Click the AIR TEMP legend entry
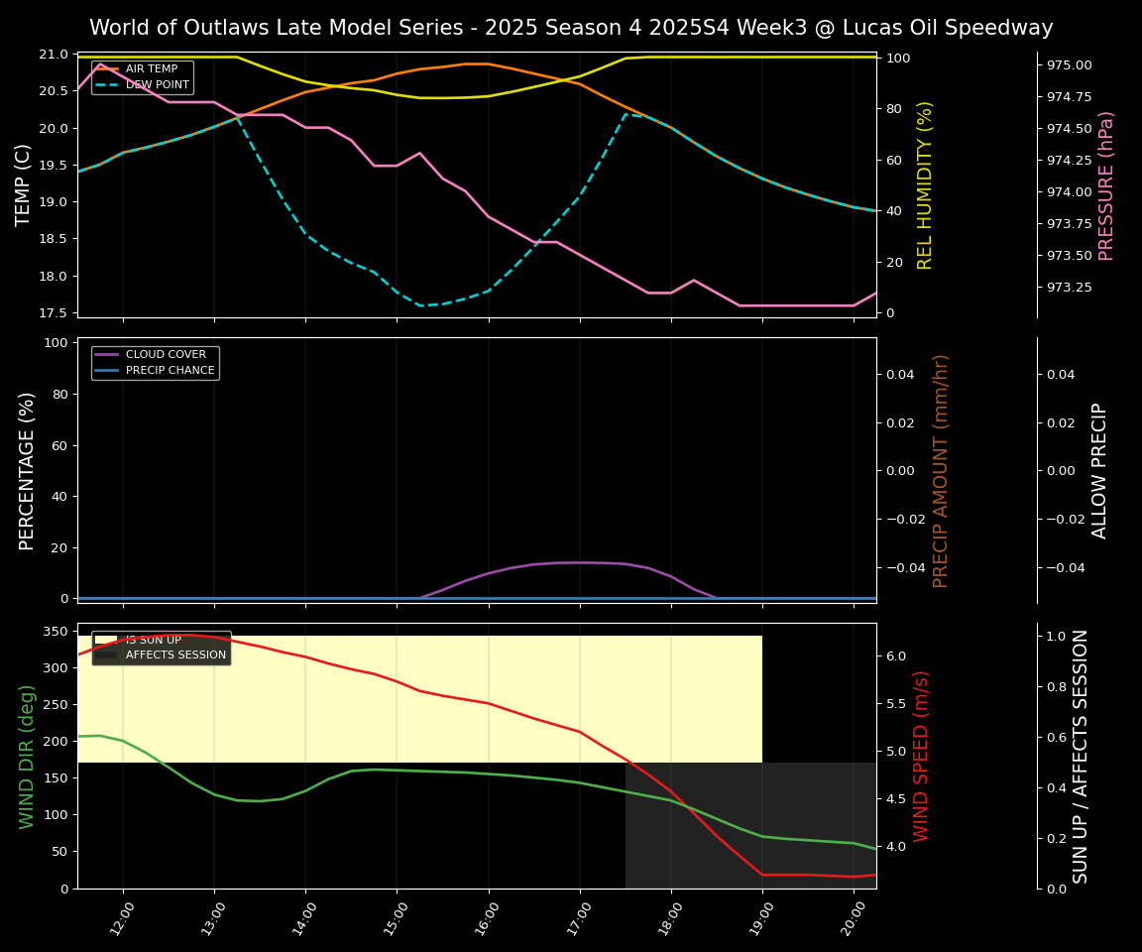1142x952 pixels. [x=151, y=69]
